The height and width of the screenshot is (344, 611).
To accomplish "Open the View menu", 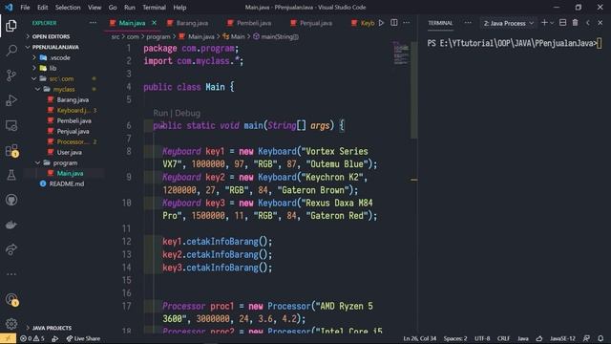I will pos(95,7).
